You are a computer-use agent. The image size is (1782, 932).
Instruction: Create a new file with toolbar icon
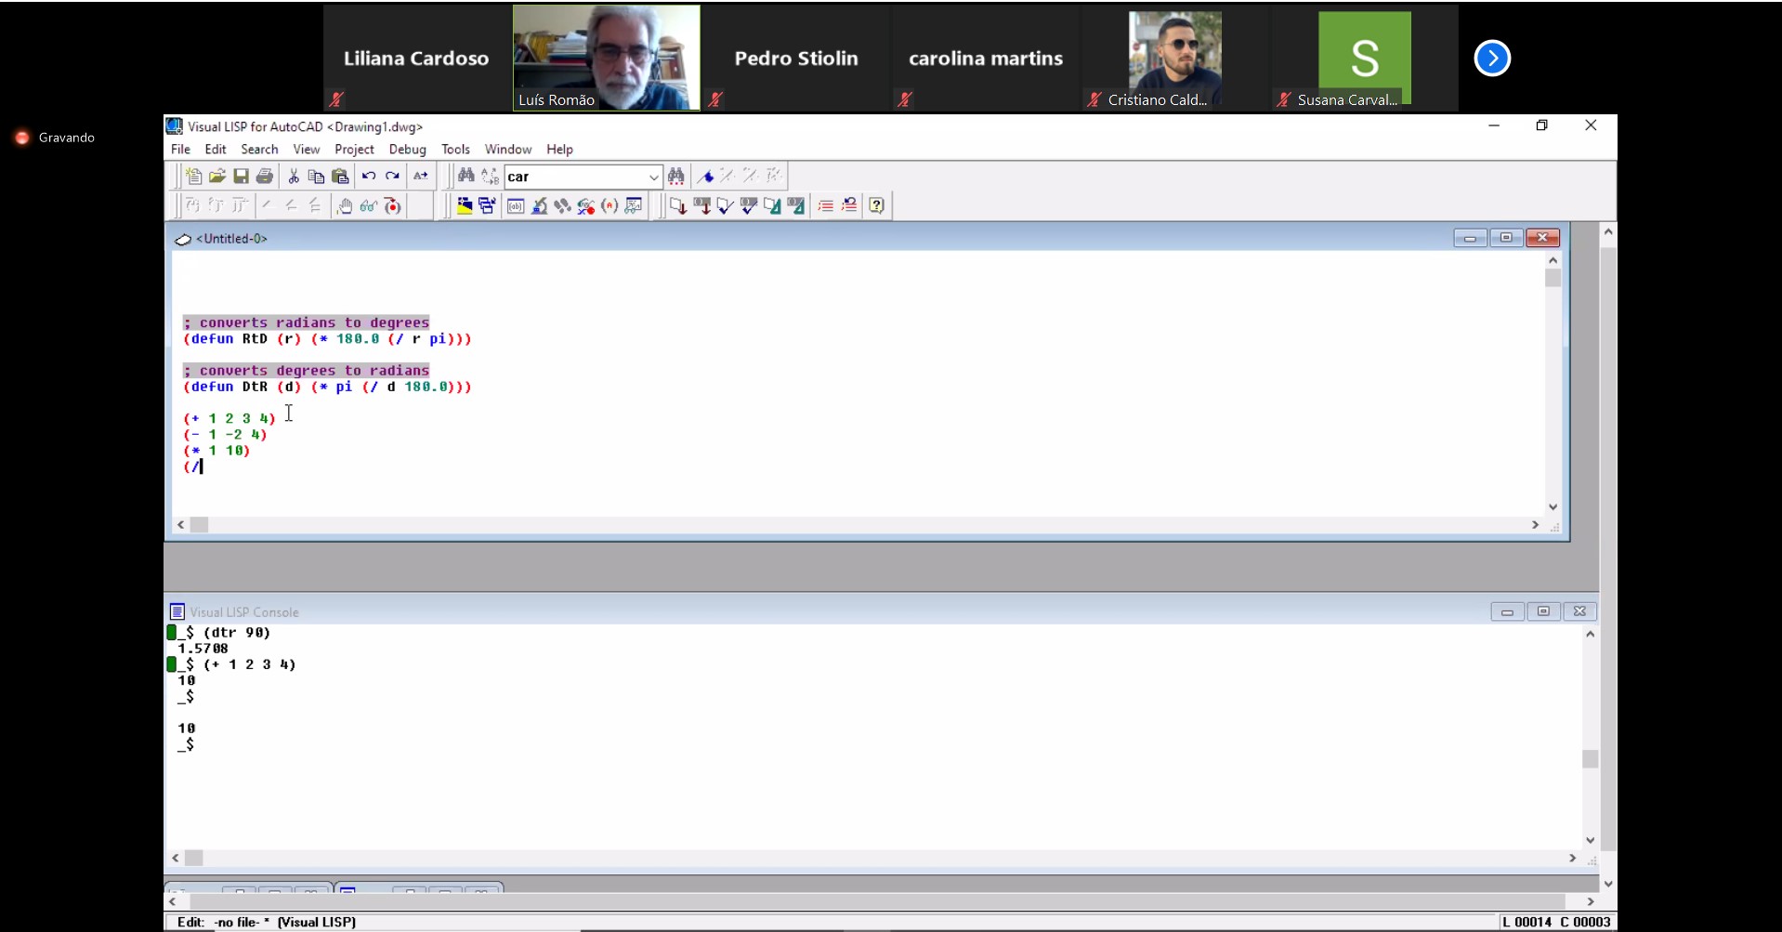pos(193,177)
